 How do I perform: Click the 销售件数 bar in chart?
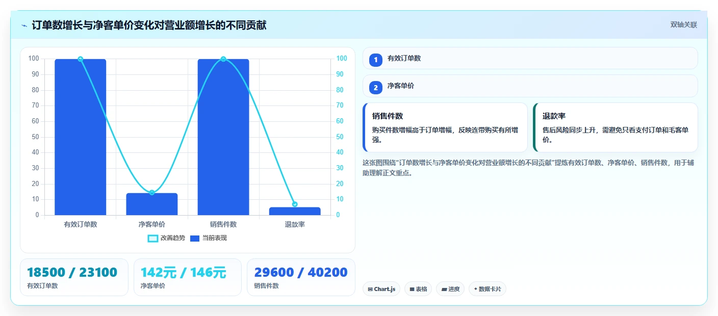(x=223, y=137)
